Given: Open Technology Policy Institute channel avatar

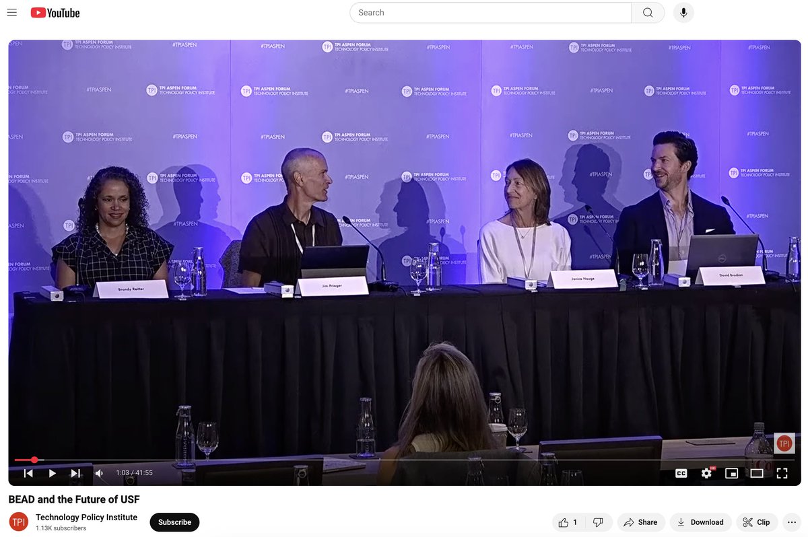Looking at the screenshot, I should (x=19, y=522).
